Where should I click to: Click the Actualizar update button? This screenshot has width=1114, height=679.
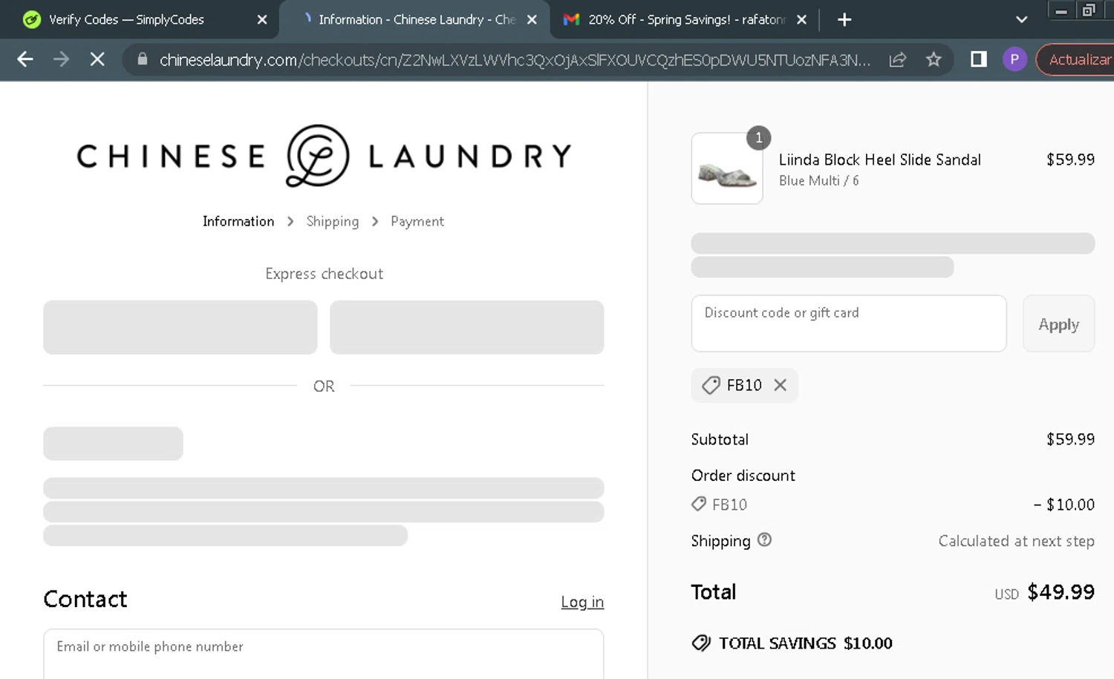1077,59
